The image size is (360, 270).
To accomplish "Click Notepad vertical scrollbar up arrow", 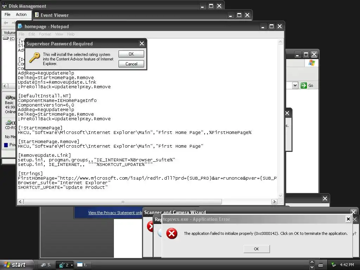I will tap(280, 41).
